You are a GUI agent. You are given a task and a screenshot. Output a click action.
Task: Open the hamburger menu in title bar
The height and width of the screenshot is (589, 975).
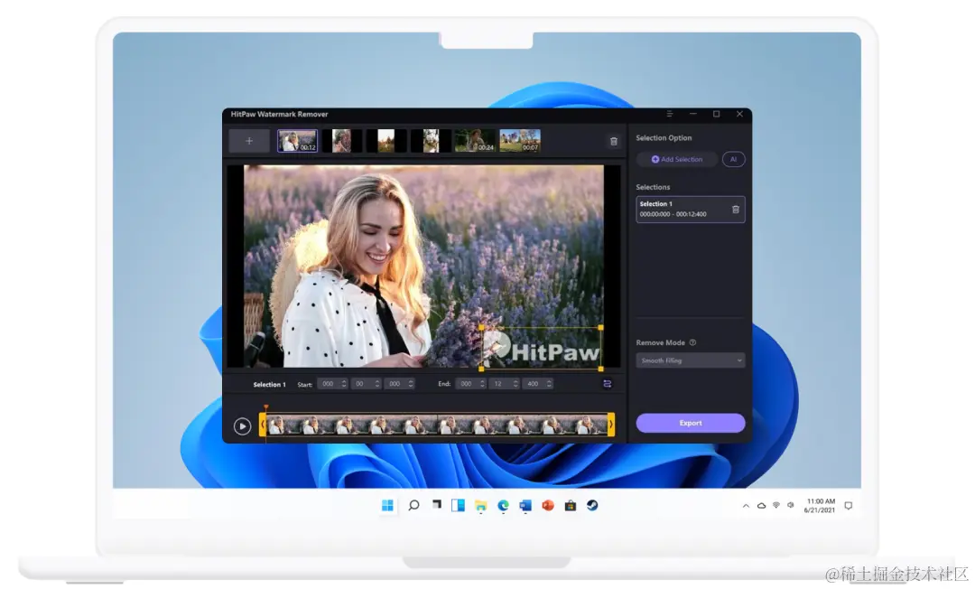tap(670, 115)
